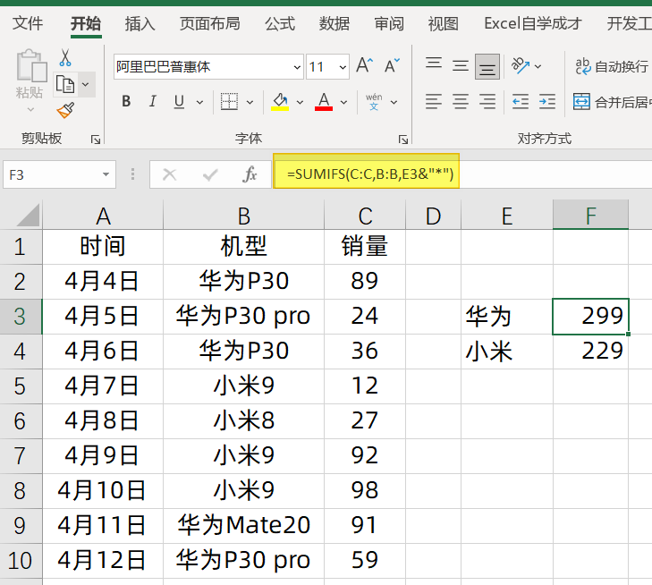Switch to the 审阅 tab
Image resolution: width=652 pixels, height=585 pixels.
pyautogui.click(x=389, y=23)
